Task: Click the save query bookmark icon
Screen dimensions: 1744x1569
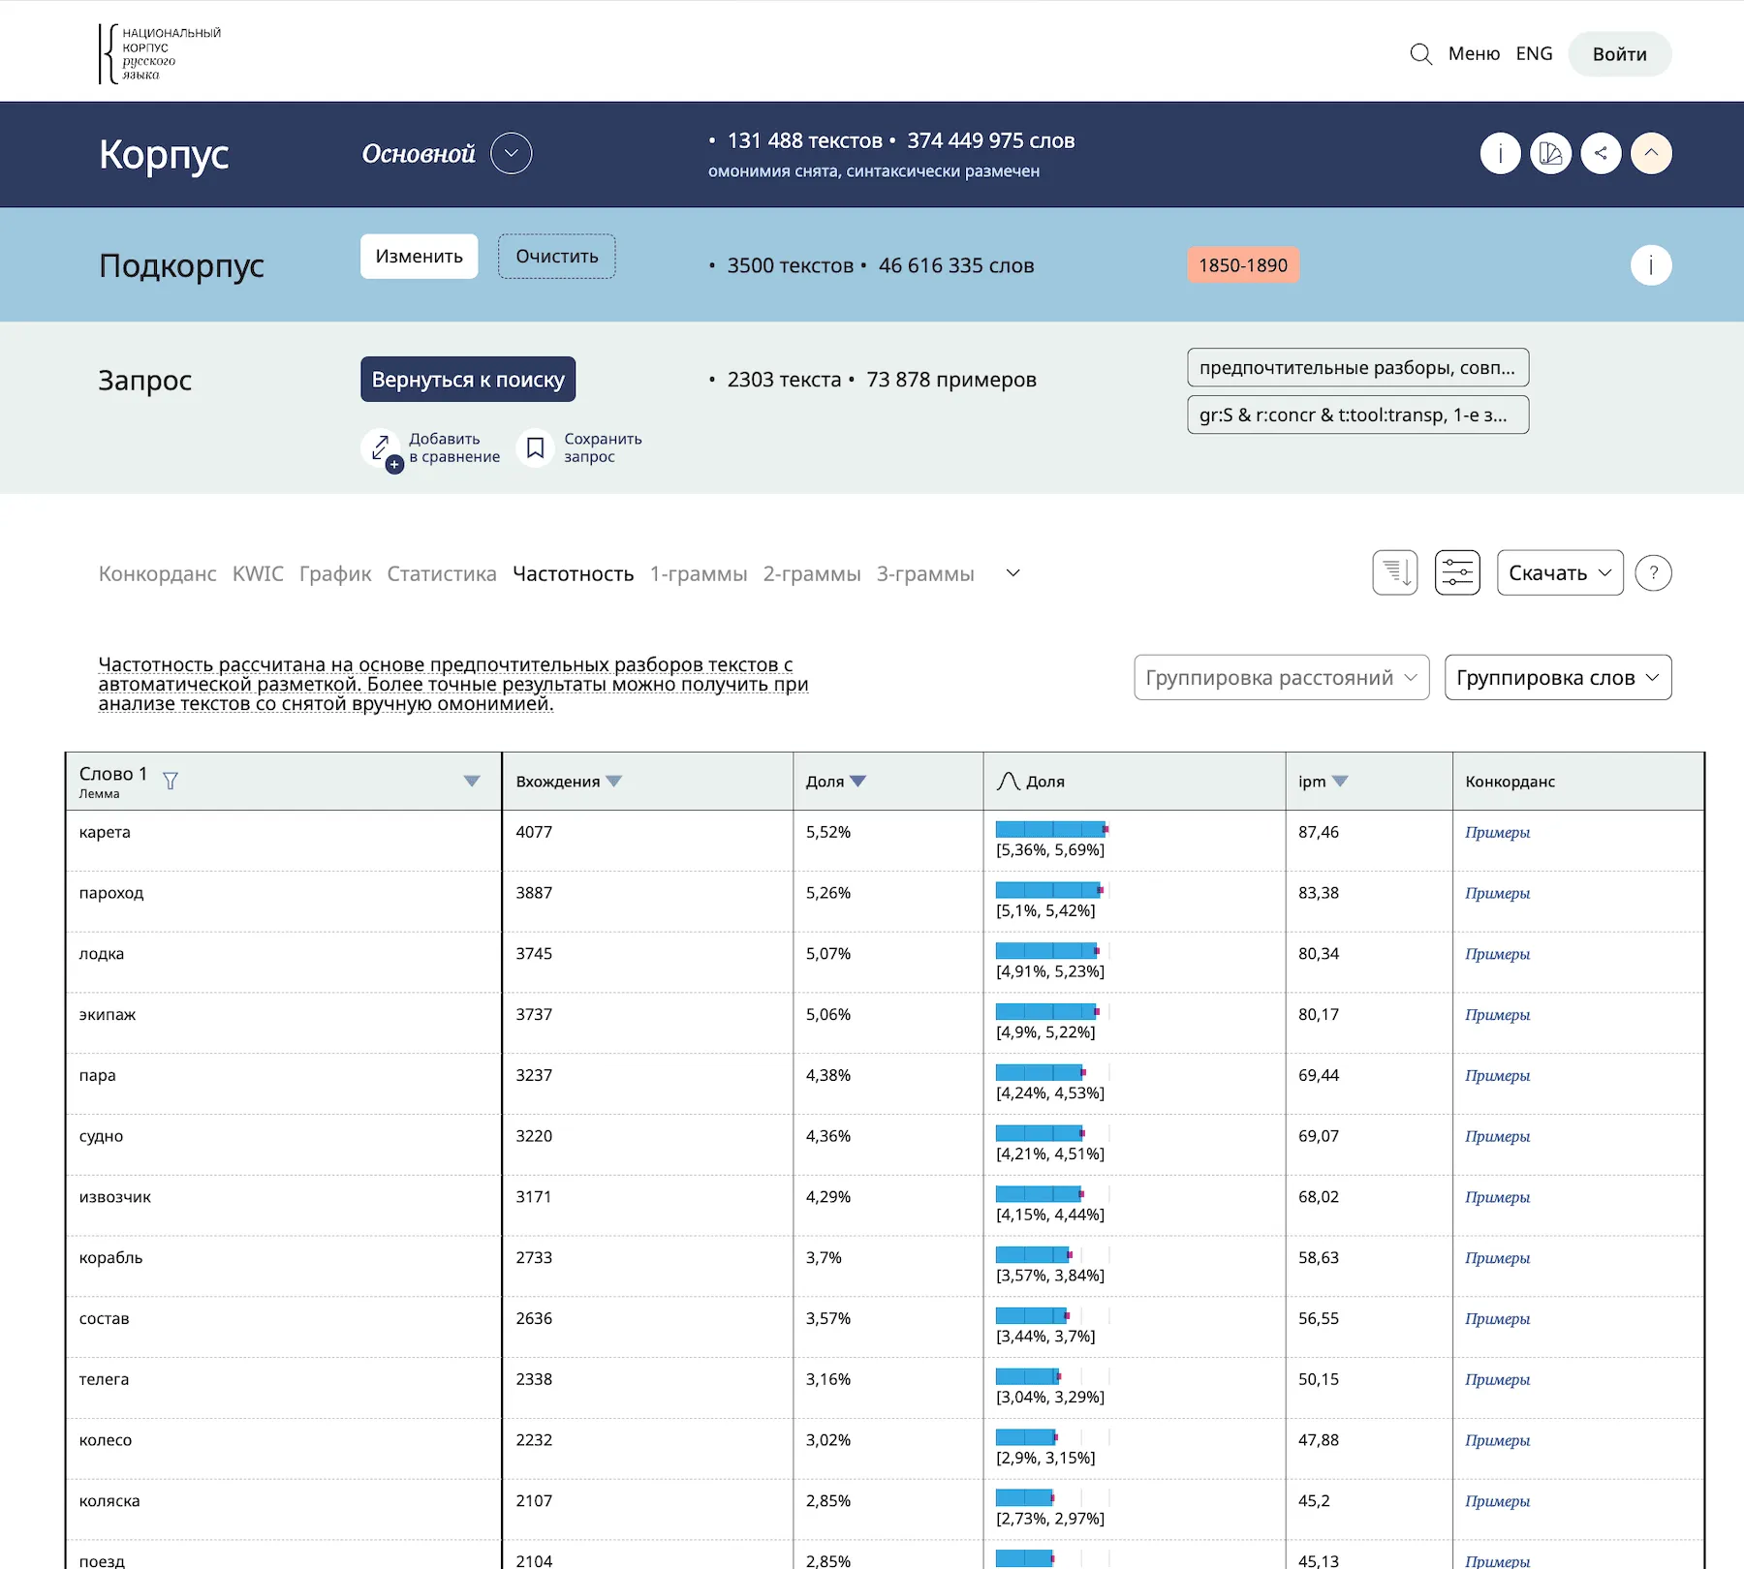Action: (x=535, y=447)
